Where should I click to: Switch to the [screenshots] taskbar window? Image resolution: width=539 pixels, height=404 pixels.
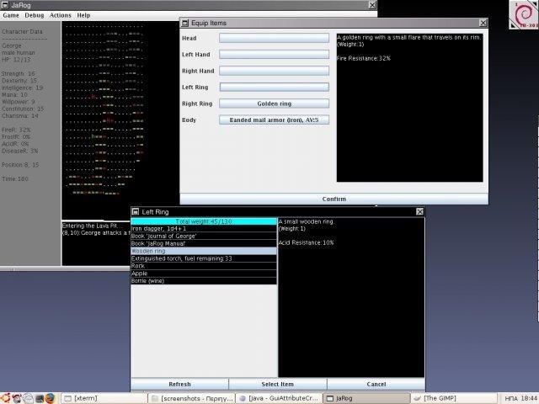click(192, 398)
